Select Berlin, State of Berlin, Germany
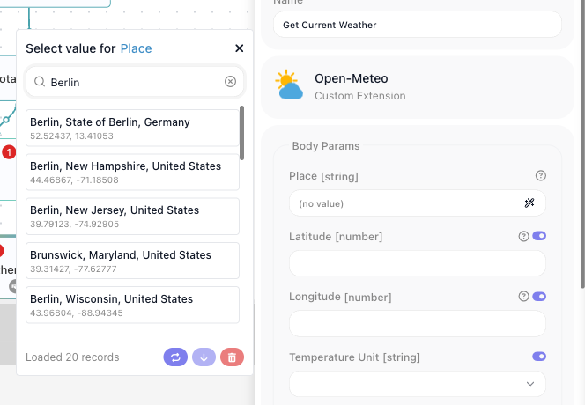This screenshot has width=585, height=405. pos(132,128)
